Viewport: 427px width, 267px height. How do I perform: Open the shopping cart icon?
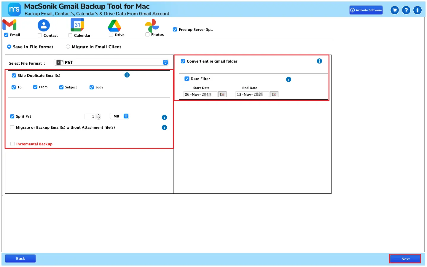tap(395, 10)
